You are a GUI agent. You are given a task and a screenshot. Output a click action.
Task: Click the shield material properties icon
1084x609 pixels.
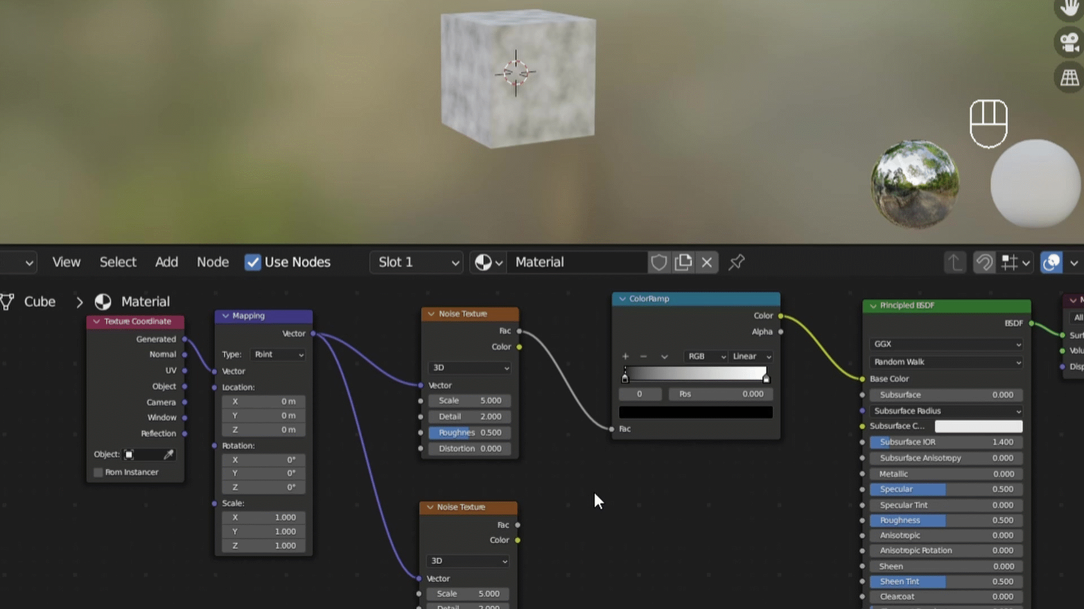point(659,262)
